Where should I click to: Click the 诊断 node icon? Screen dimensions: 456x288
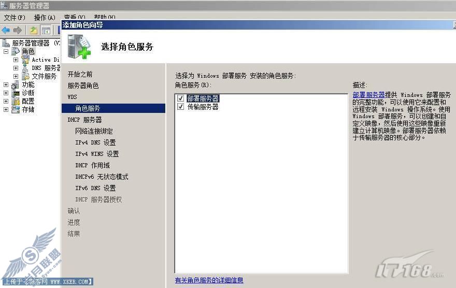coord(16,93)
